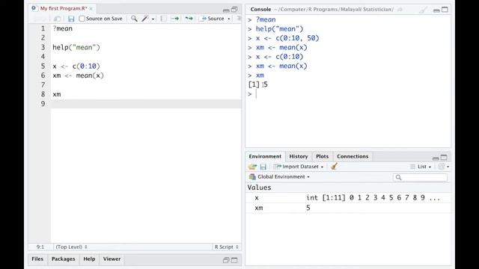Click console prompt input line
This screenshot has height=269, width=479.
[x=348, y=94]
